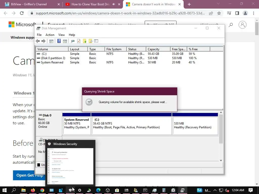Open notification center in taskbar
259x194 pixels.
(251, 190)
